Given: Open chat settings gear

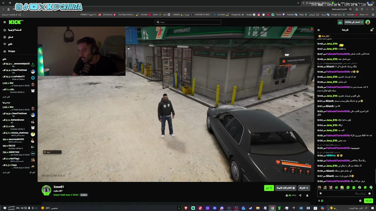Looking at the screenshot, I should 360,201.
